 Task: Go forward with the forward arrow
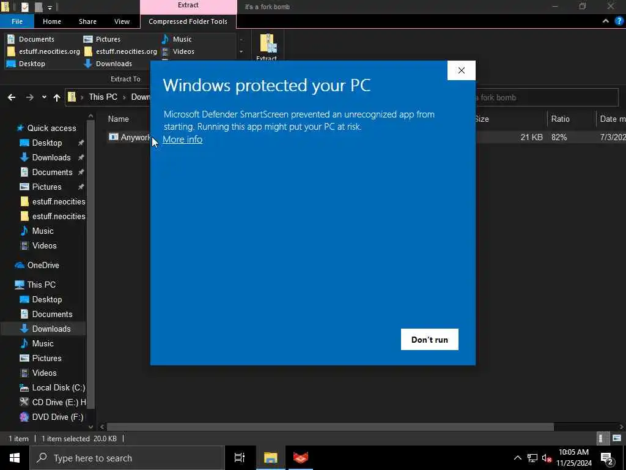[x=29, y=97]
